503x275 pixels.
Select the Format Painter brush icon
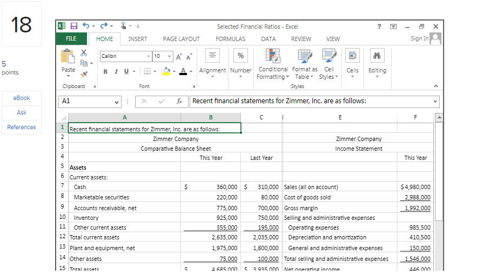coord(84,74)
